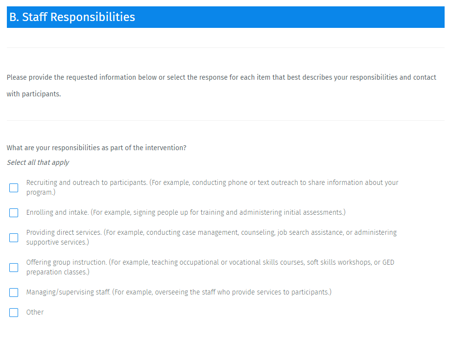Click the 'B. Staff Responsibilities' section header

72,17
